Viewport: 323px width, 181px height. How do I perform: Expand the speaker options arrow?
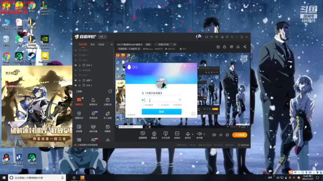pyautogui.click(x=204, y=134)
